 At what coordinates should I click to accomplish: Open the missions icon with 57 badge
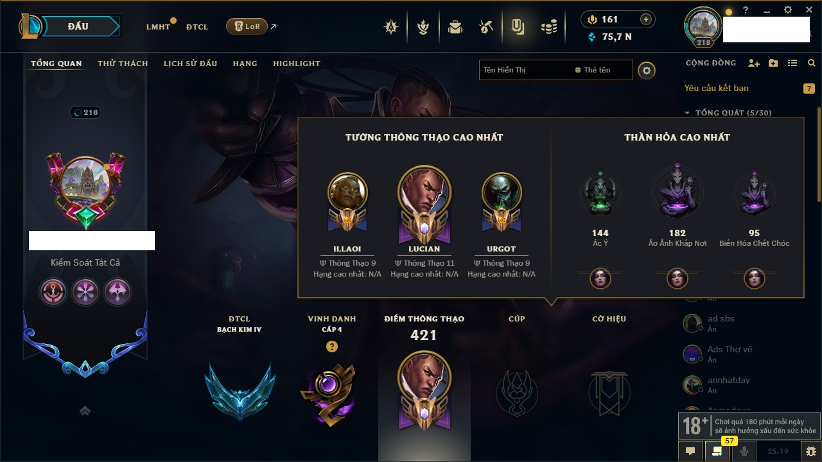click(x=717, y=451)
